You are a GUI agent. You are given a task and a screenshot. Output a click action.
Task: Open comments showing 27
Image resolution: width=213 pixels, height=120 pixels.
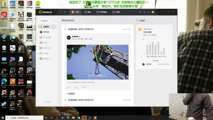pos(76,87)
